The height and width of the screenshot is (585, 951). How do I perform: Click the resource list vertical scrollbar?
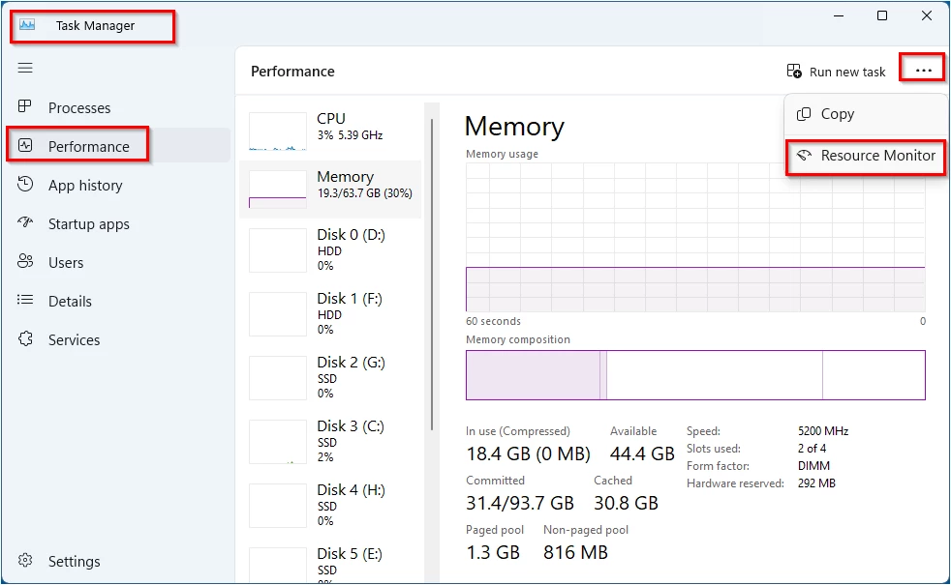pyautogui.click(x=432, y=275)
